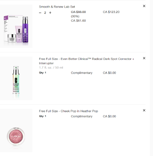
Task: Decrease Smooth & Renew Lab Set quantity
Action: coord(40,13)
